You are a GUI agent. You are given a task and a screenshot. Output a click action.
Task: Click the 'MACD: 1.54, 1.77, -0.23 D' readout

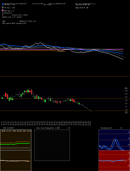(12, 17)
